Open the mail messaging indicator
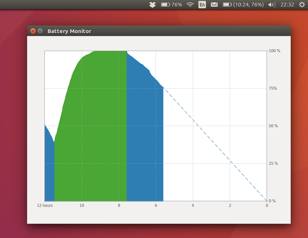The image size is (308, 238). (x=214, y=5)
